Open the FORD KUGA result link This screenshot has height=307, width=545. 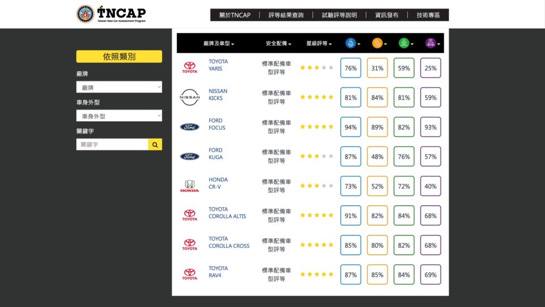click(x=216, y=154)
